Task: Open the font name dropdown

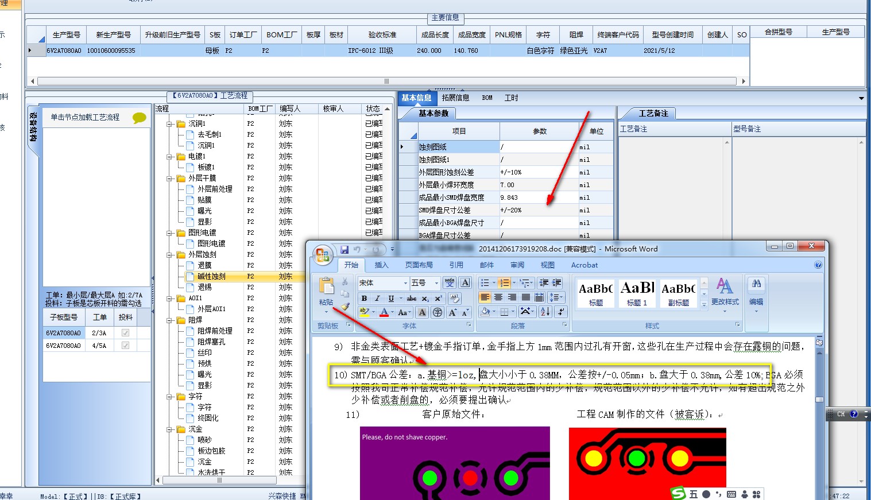Action: tap(405, 283)
